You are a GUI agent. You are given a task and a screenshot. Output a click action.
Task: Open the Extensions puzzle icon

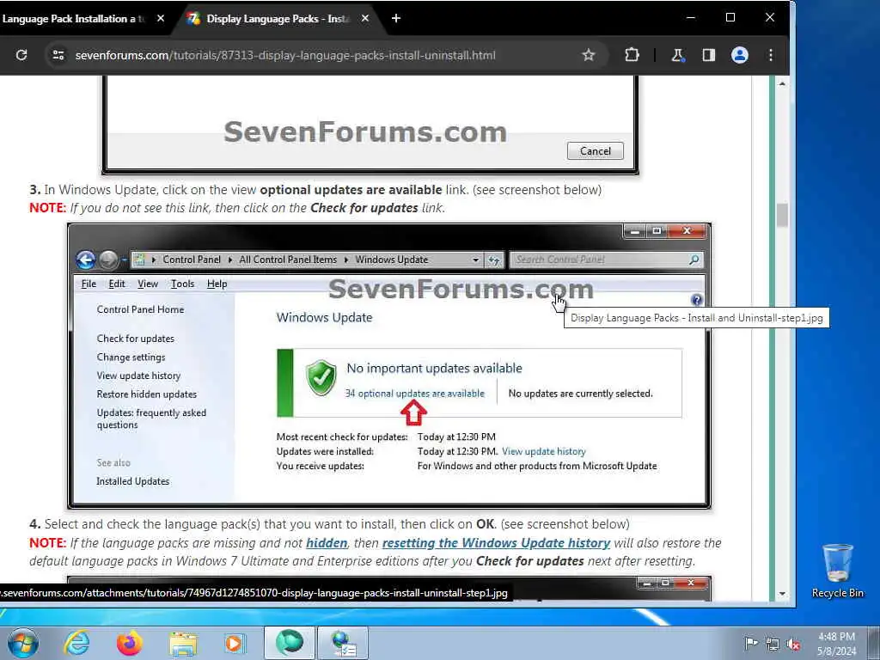[x=632, y=55]
